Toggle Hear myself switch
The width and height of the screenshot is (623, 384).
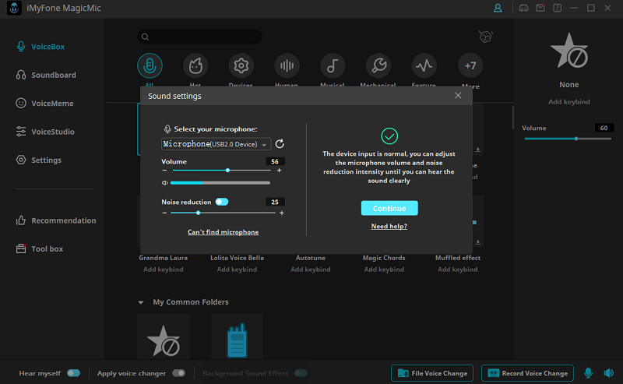click(73, 373)
